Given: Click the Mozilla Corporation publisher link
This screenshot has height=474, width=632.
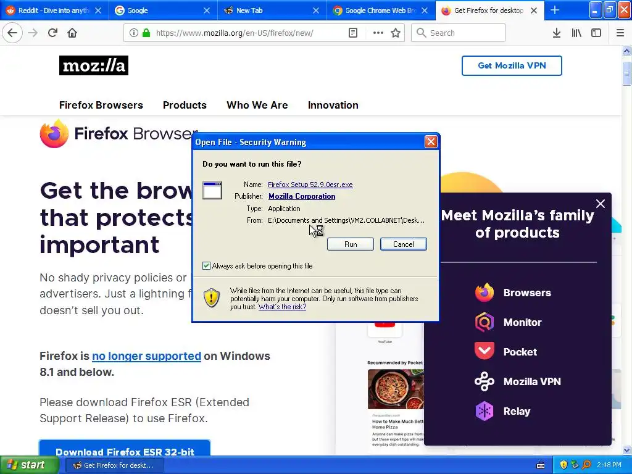Looking at the screenshot, I should point(302,196).
